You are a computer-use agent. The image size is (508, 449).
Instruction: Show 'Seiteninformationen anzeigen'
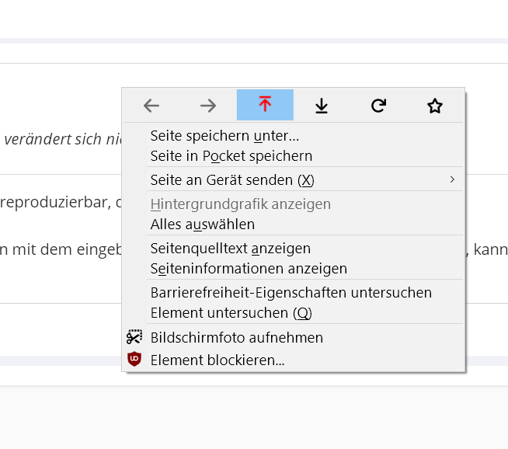pos(249,269)
